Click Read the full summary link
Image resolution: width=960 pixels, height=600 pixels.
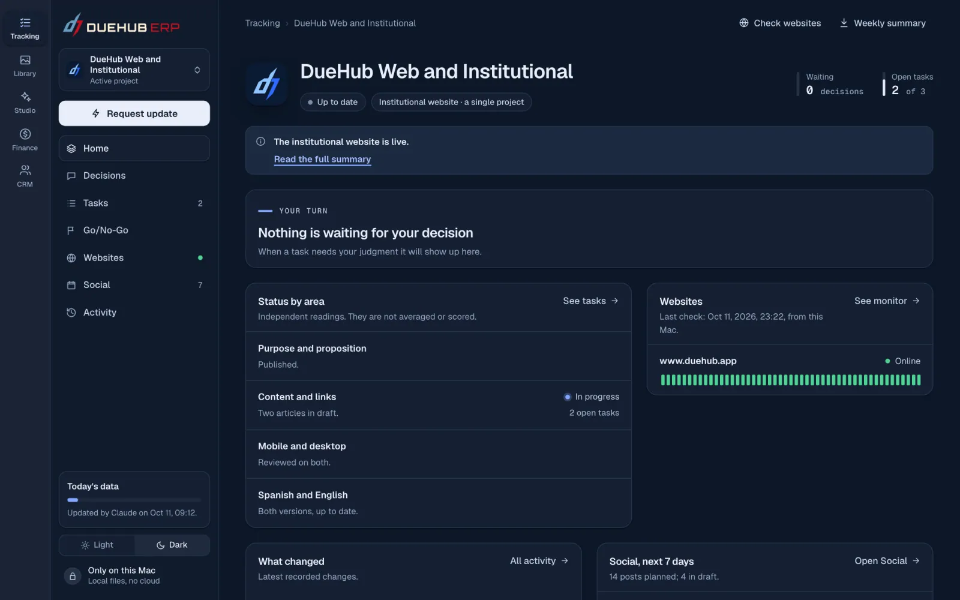pyautogui.click(x=322, y=159)
